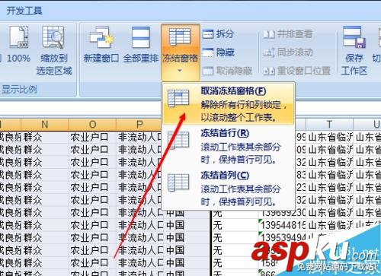Select column T header
381x276 pixels.
pos(329,125)
